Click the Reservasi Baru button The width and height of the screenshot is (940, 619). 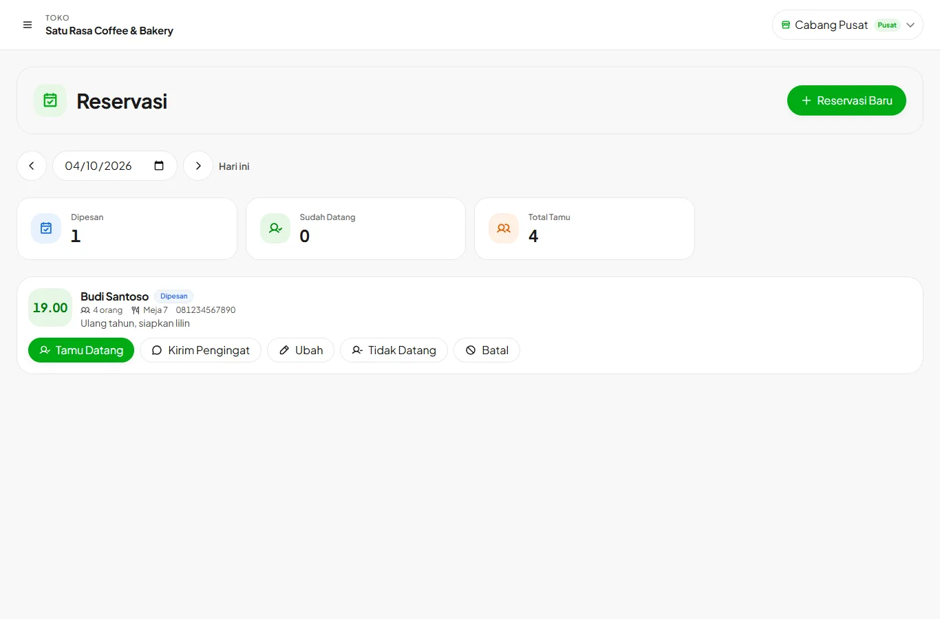846,100
